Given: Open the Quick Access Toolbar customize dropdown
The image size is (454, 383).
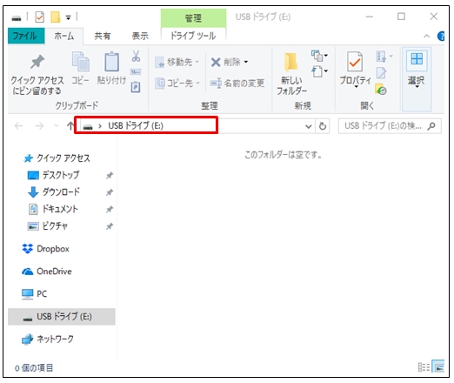Looking at the screenshot, I should click(x=68, y=17).
